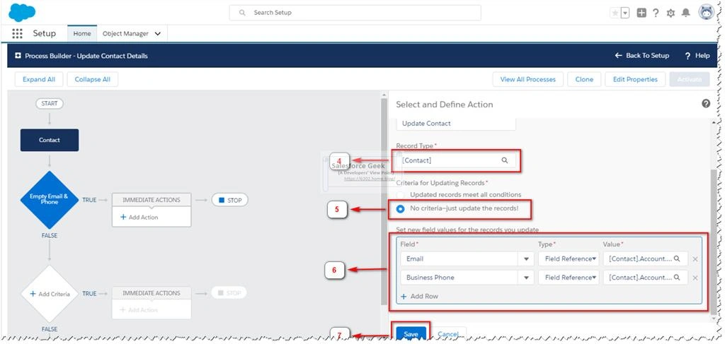Screen dimensions: 725x344
Task: Click in the Search Setup field
Action: (x=355, y=13)
